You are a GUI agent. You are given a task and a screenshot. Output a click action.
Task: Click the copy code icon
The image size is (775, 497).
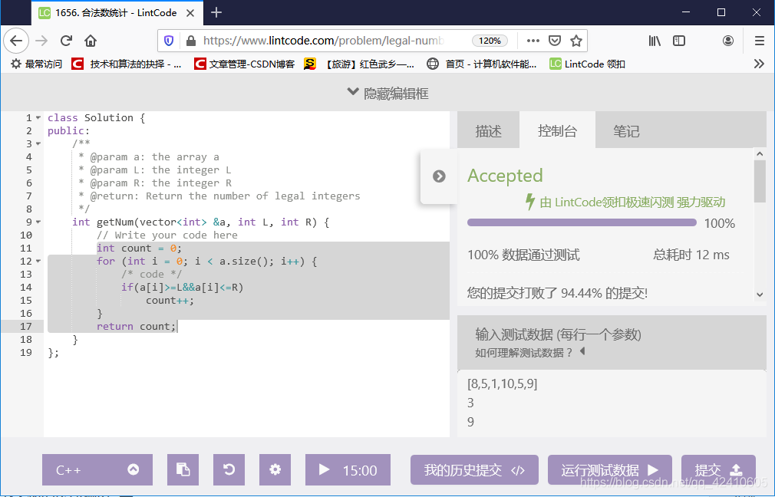pyautogui.click(x=183, y=469)
